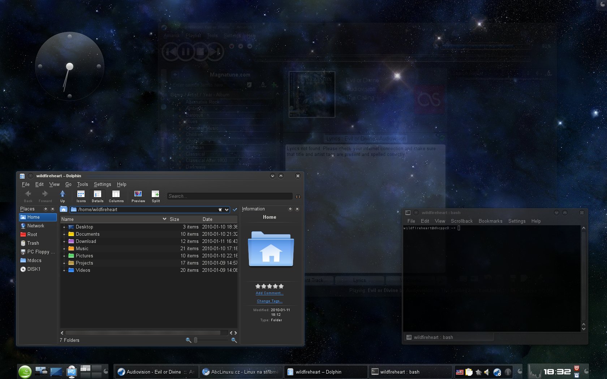Click the Add Comment link
The image size is (607, 379).
tap(270, 293)
